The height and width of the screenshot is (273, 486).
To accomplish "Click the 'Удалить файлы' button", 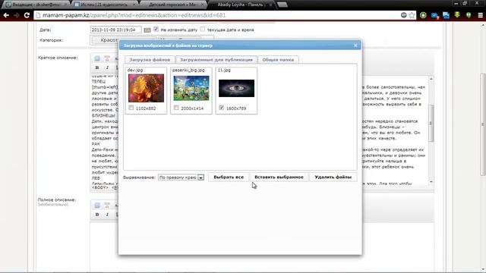I will coord(333,177).
